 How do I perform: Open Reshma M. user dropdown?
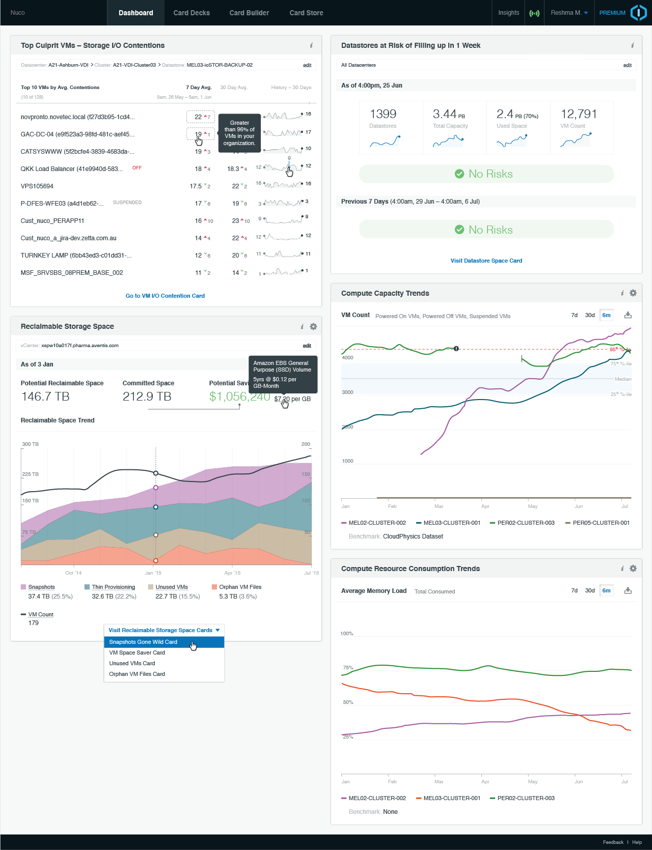pos(569,13)
